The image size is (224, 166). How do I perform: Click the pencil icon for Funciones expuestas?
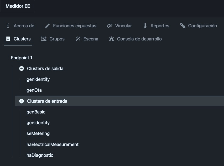tap(48, 26)
